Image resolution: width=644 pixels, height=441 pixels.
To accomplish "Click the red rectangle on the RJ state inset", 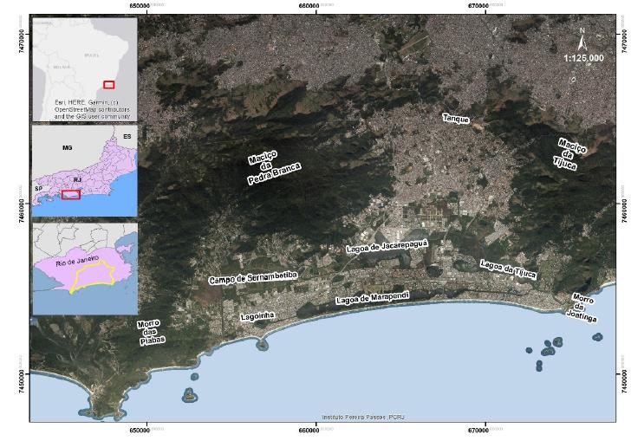I will [x=72, y=194].
